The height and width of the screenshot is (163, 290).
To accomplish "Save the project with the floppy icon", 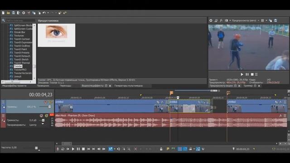I will coord(13,13).
